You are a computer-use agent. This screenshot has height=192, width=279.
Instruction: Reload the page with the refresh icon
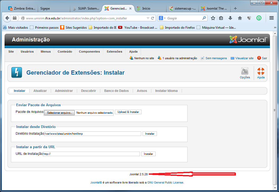click(x=152, y=18)
